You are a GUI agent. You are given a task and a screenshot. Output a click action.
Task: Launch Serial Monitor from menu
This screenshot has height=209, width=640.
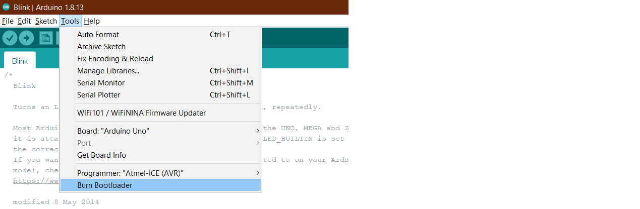(x=160, y=83)
